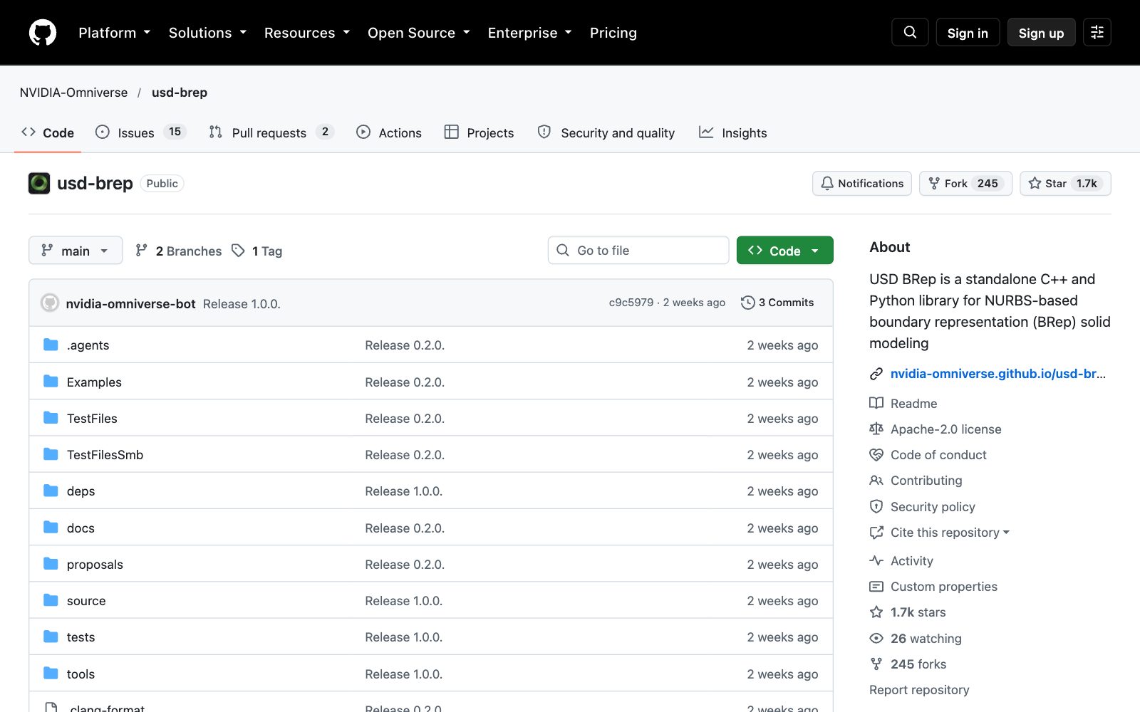Open the NVIDIA-Omniverse organization breadcrumb
This screenshot has width=1140, height=712.
click(73, 93)
